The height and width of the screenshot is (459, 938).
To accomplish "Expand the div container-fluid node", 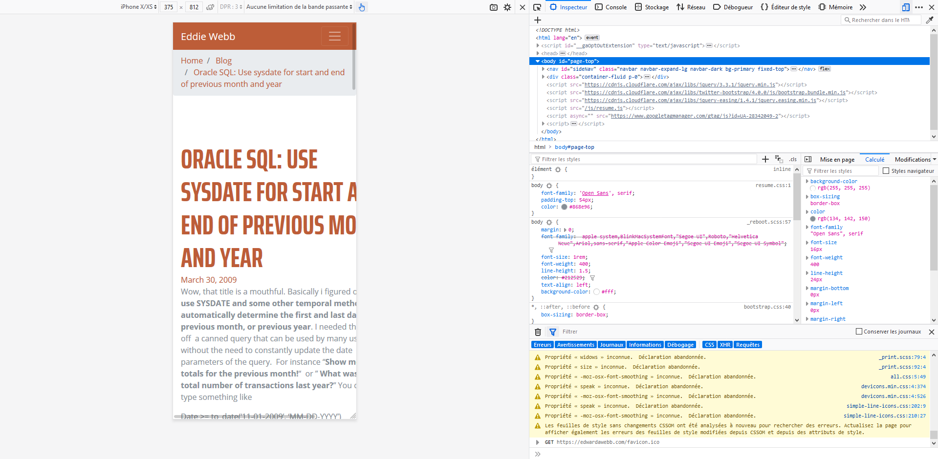I will pyautogui.click(x=543, y=77).
